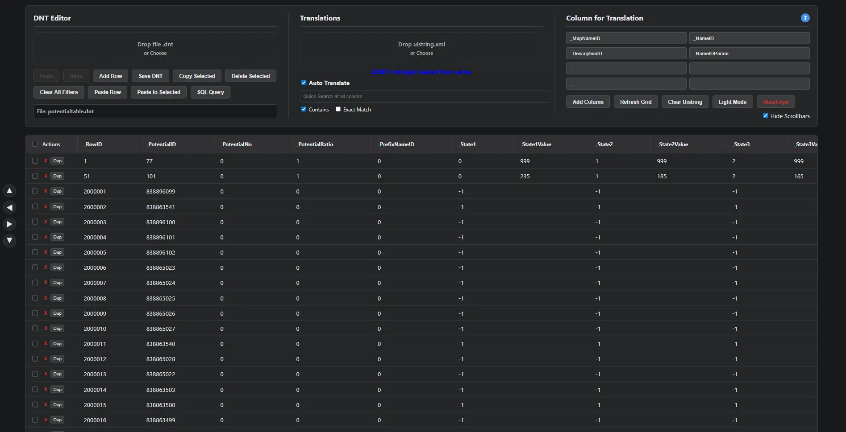Screen dimensions: 846x432
Task: Click the file name potentialtable.dnt field
Action: click(x=155, y=111)
